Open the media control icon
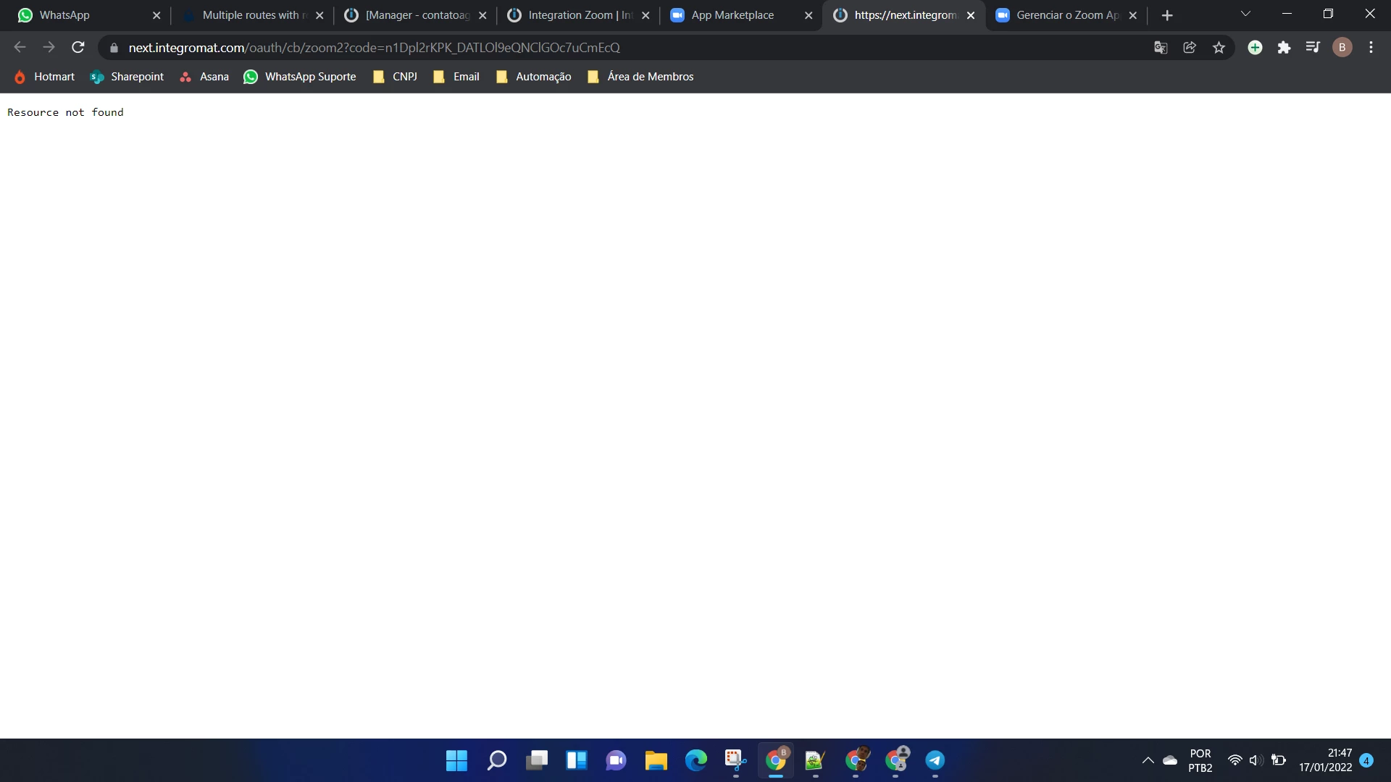The image size is (1391, 782). coord(1313,48)
